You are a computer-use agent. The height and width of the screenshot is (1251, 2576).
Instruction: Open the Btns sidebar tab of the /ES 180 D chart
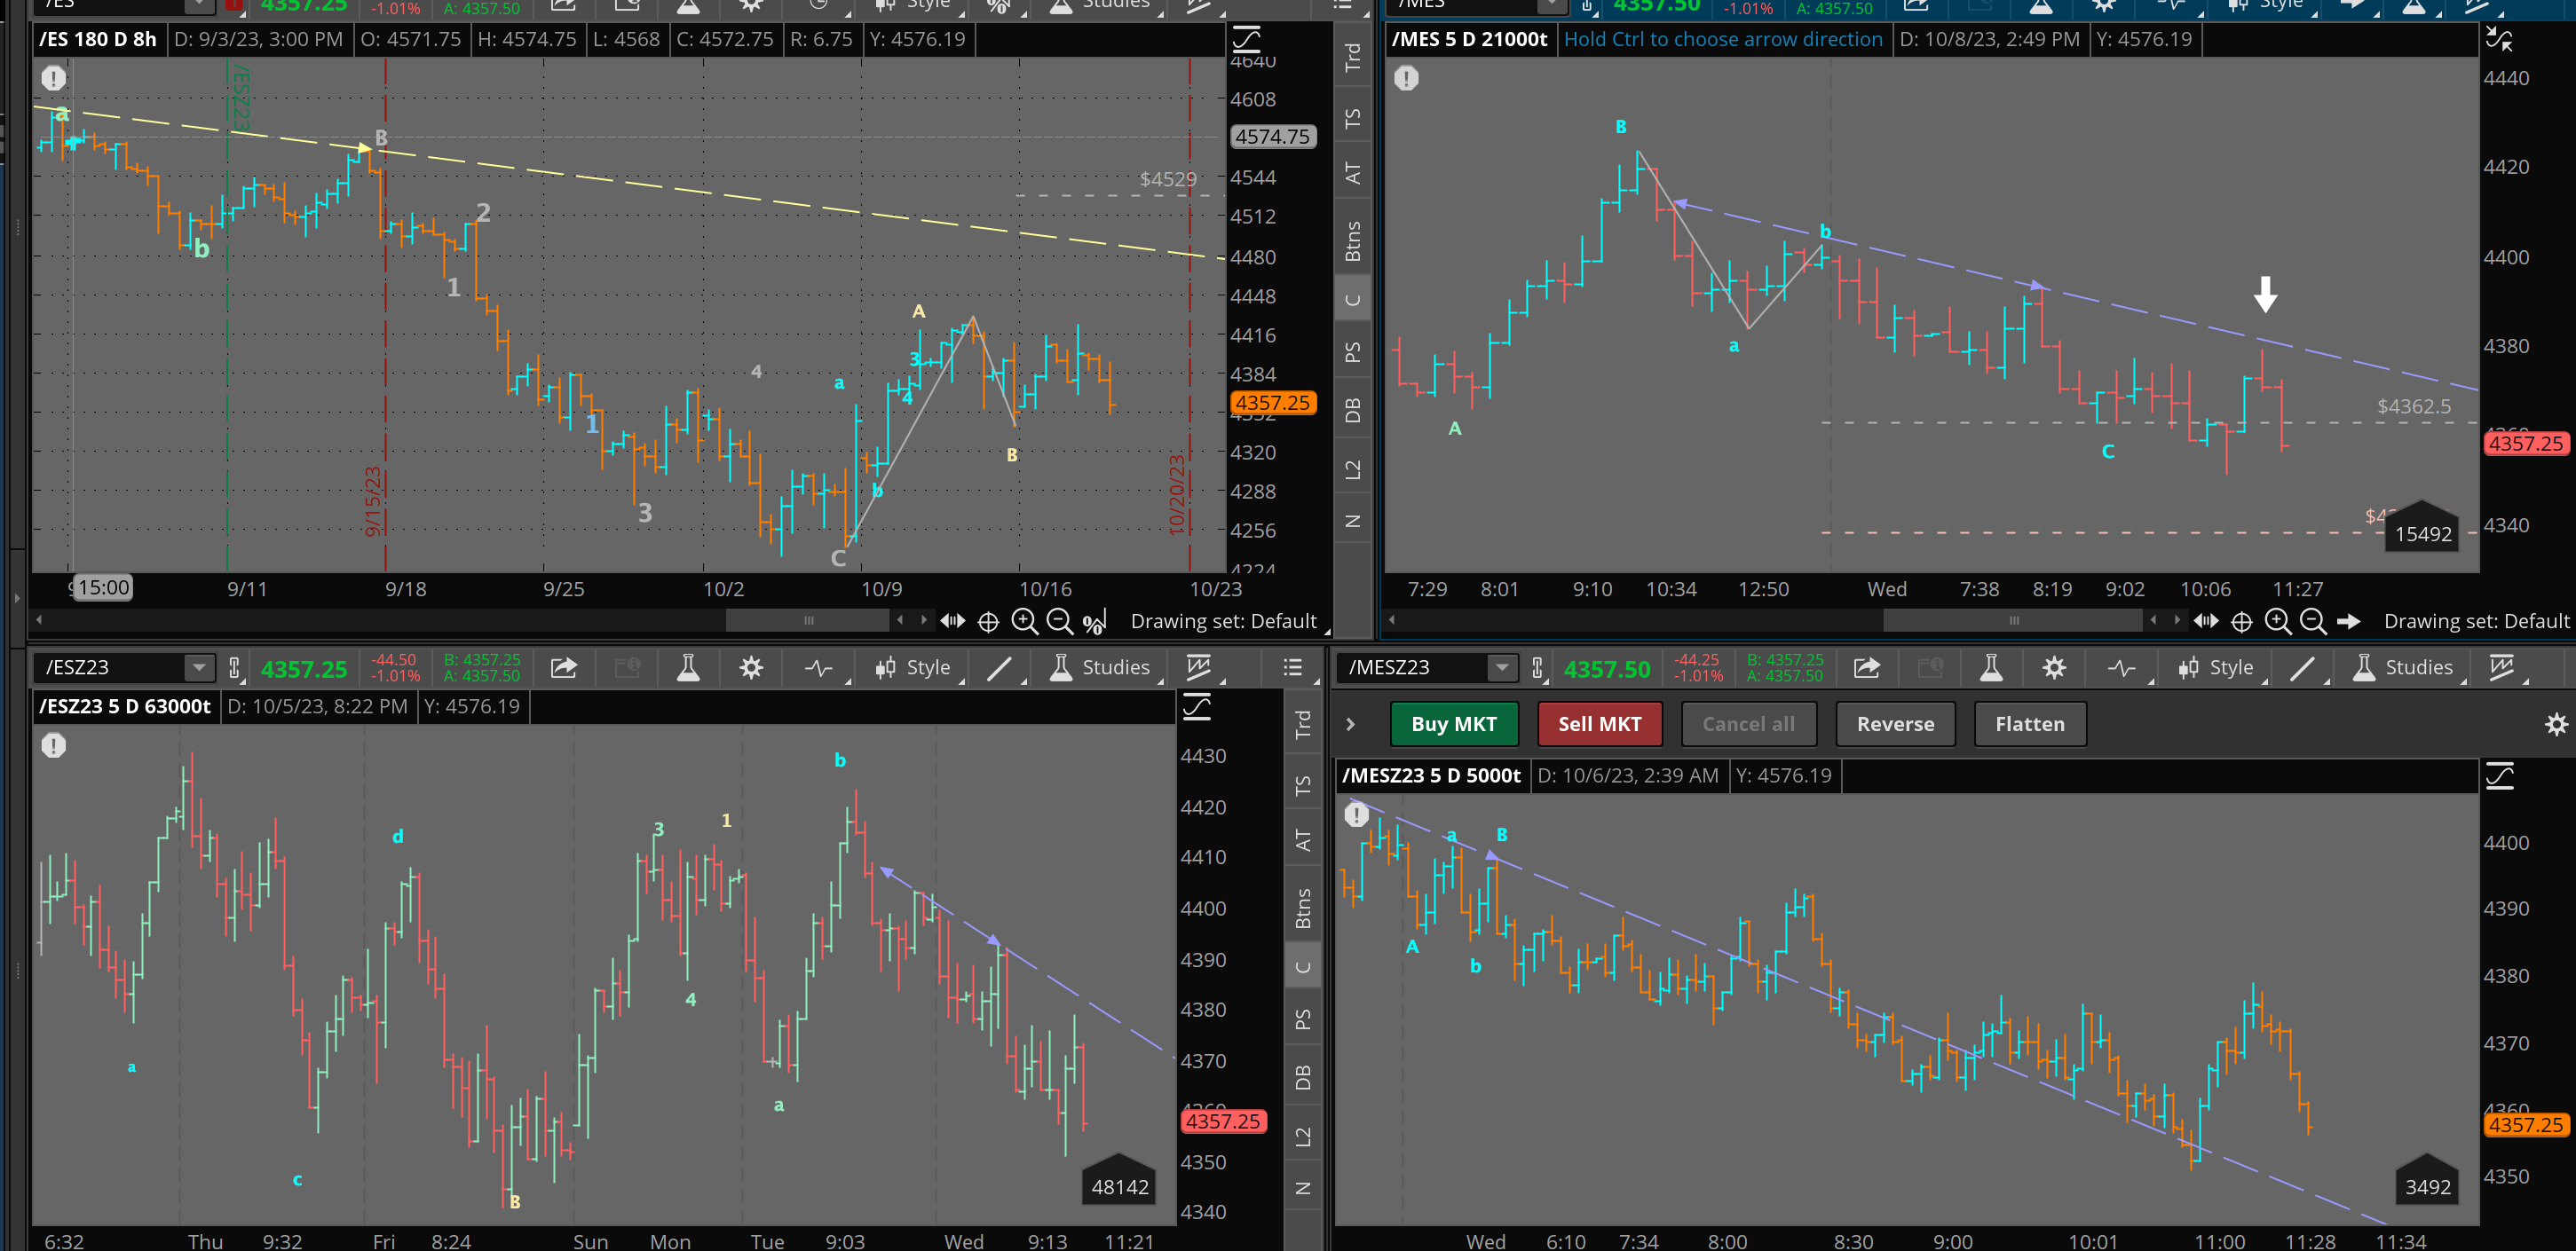point(1353,240)
